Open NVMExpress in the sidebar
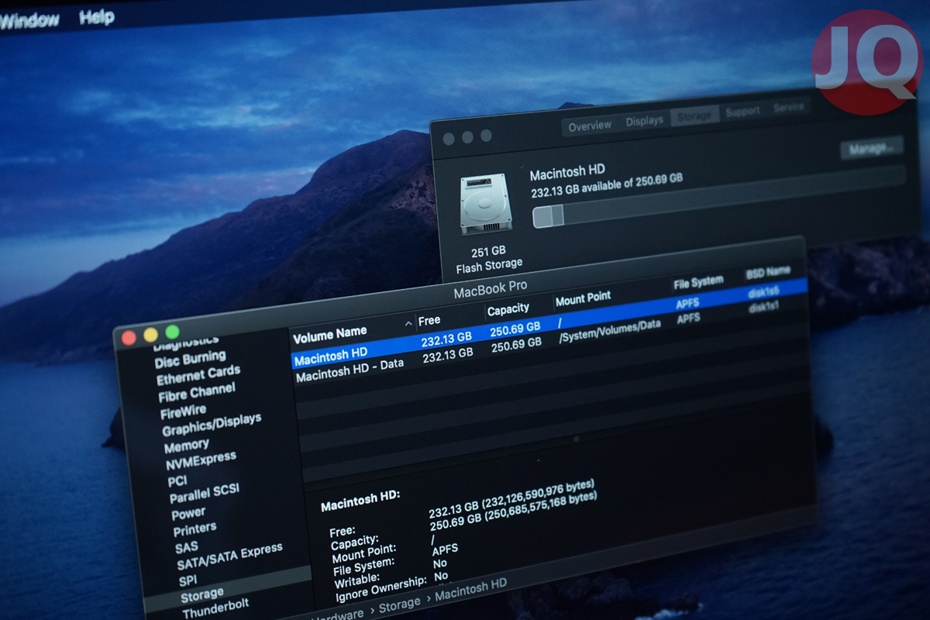Screen dimensions: 930x620 click(x=201, y=461)
